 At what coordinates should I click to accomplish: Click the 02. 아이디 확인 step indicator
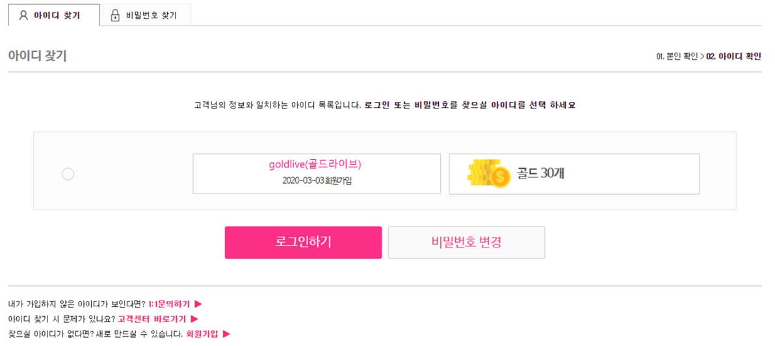tap(734, 56)
